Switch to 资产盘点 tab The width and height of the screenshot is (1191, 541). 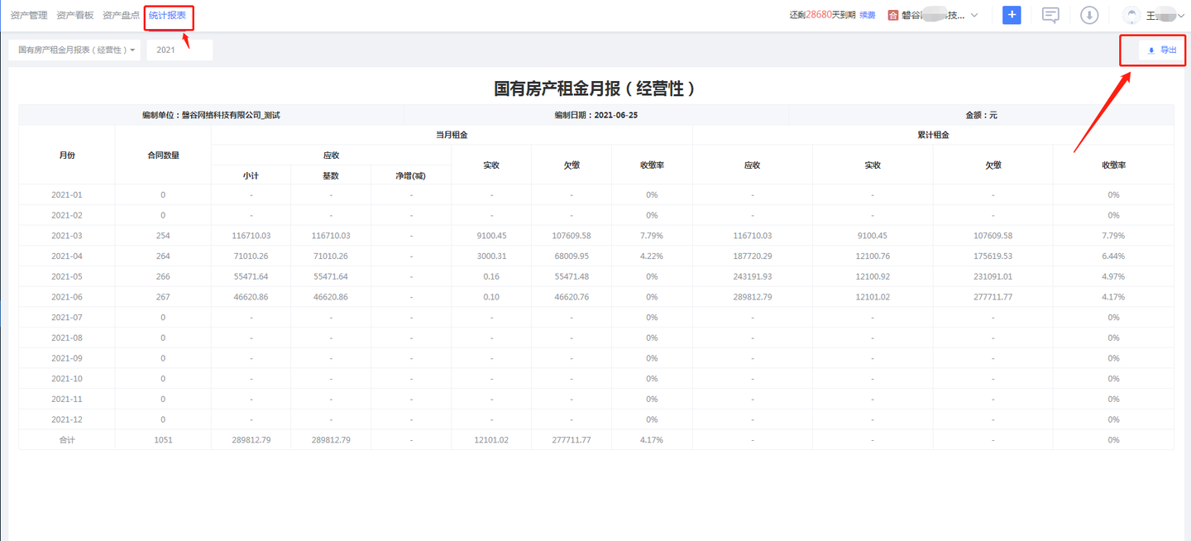coord(121,15)
